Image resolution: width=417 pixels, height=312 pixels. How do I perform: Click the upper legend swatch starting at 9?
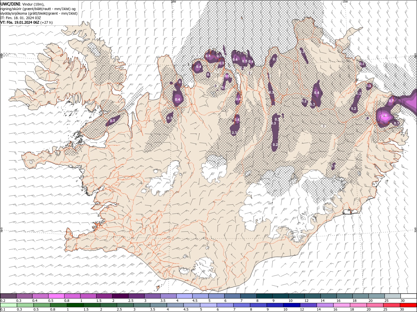click(x=280, y=296)
